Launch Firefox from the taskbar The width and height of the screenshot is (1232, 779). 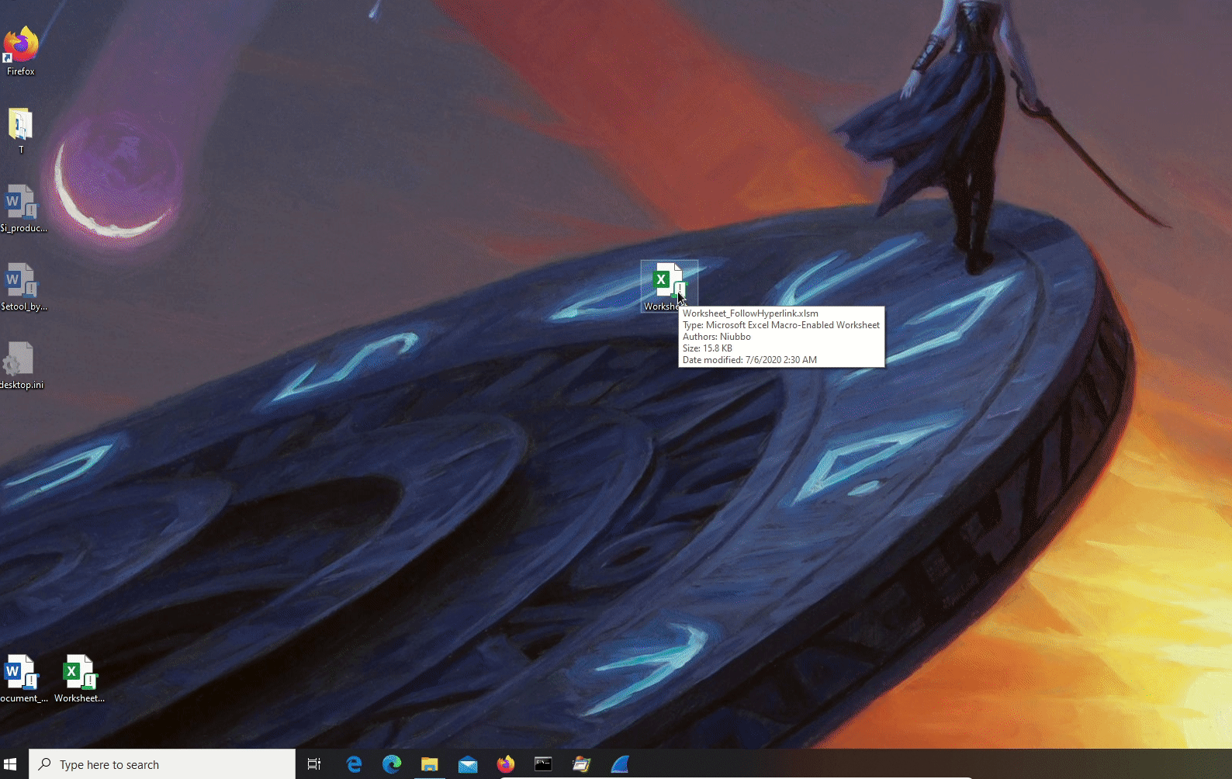click(x=506, y=764)
